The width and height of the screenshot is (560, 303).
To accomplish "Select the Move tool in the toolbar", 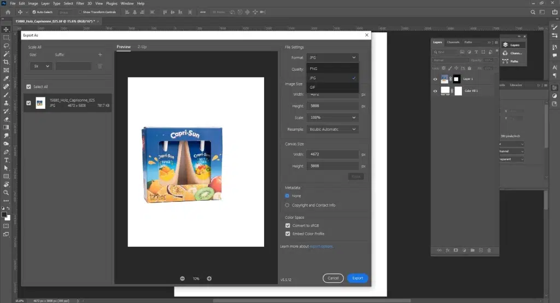I will (6, 30).
